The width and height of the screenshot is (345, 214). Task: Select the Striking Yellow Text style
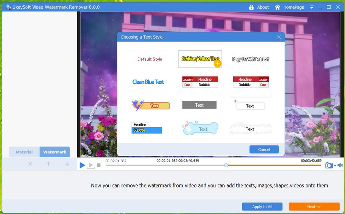(199, 59)
